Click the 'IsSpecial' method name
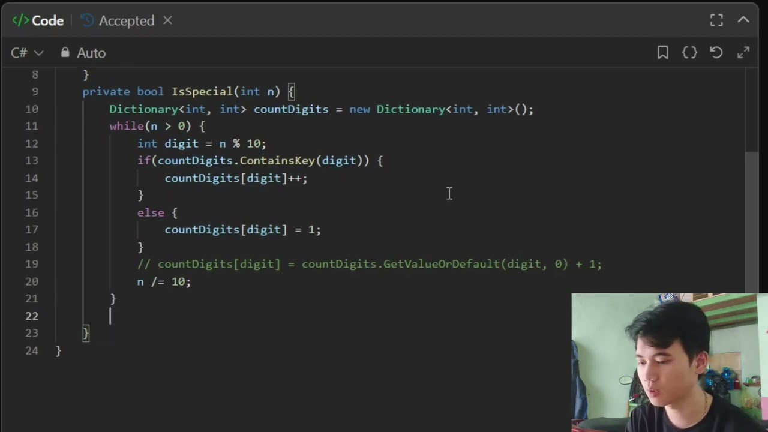768x432 pixels. 202,92
